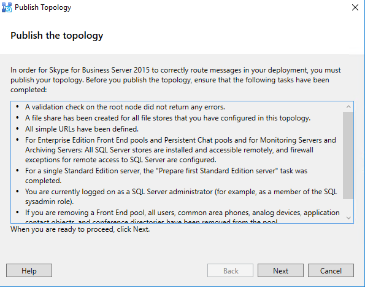Go Back to the previous wizard step
365x287 pixels.
tap(230, 270)
